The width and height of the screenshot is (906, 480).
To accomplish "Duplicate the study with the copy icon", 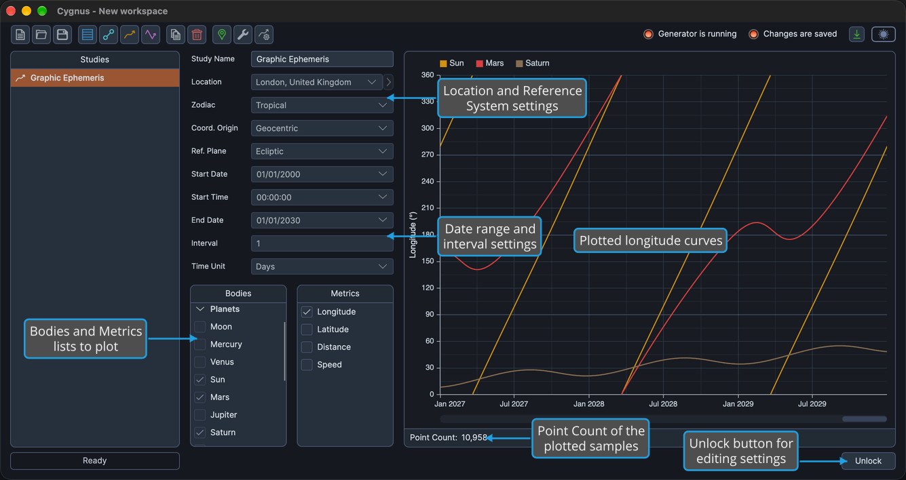I will (x=176, y=35).
